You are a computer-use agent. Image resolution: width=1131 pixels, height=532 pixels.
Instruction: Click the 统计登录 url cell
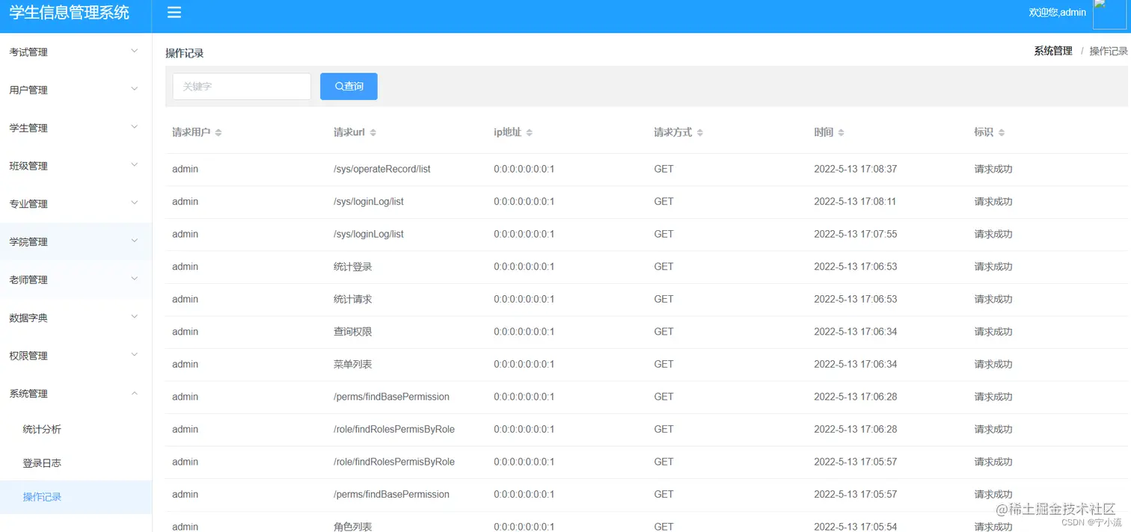(353, 267)
